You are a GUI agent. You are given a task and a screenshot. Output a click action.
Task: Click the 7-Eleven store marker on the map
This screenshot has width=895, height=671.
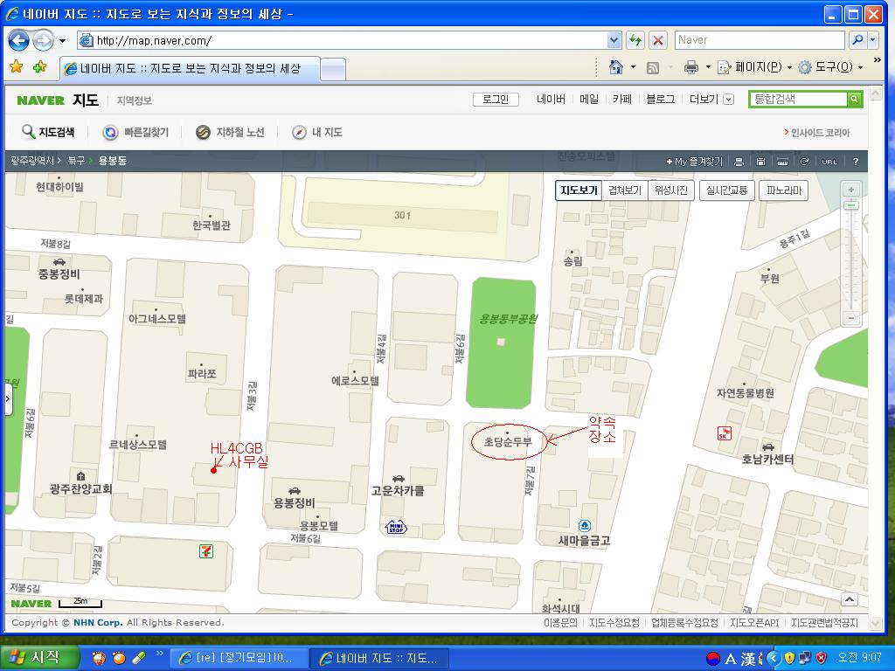206,551
